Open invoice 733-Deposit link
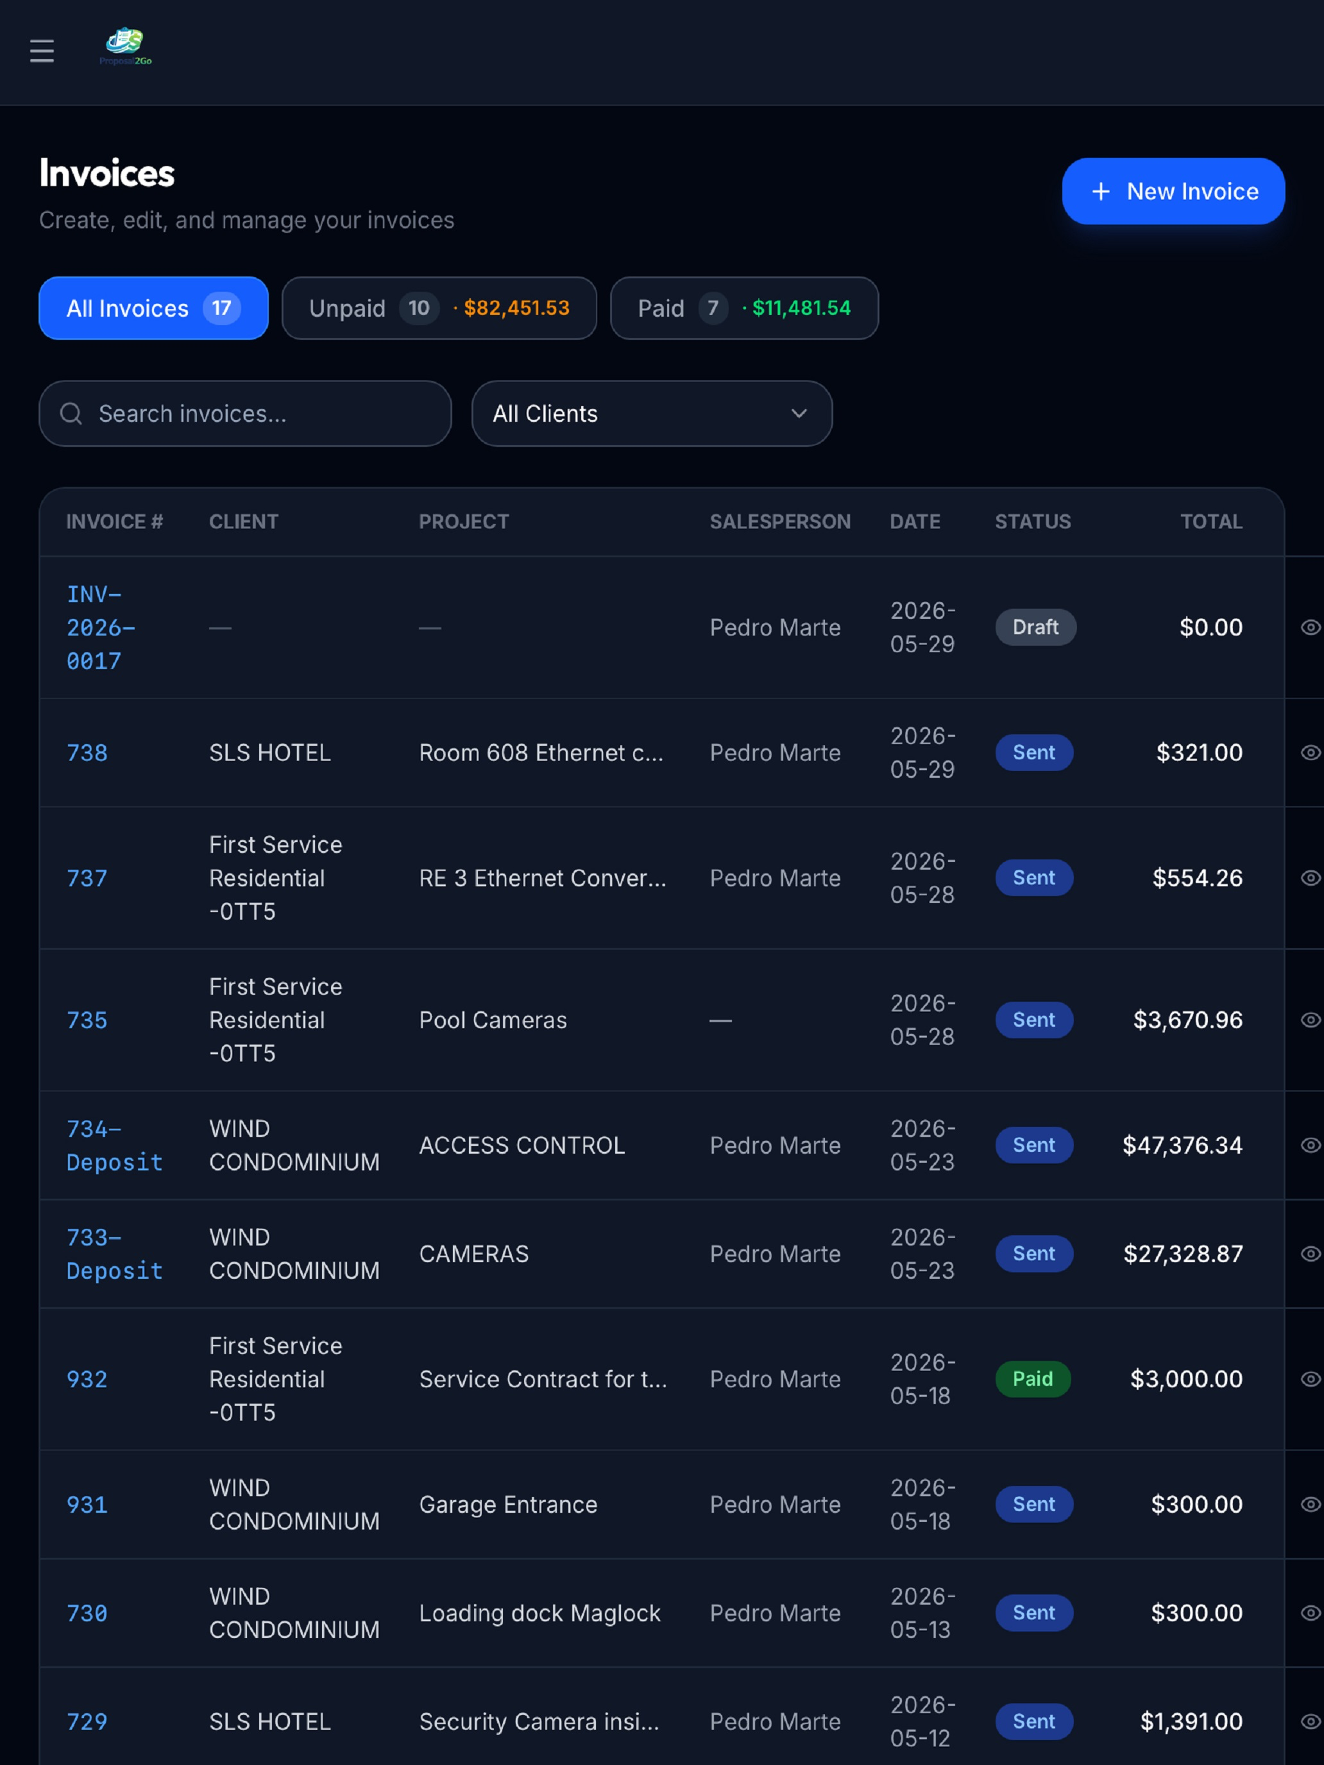The width and height of the screenshot is (1324, 1765). pyautogui.click(x=114, y=1254)
